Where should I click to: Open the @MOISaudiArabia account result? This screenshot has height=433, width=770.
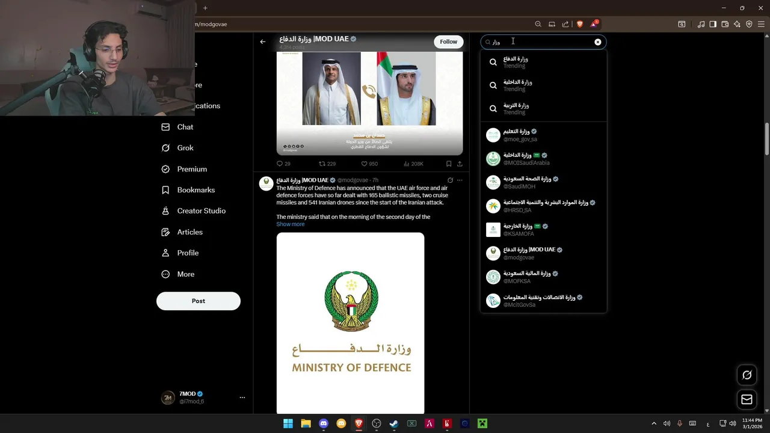543,159
